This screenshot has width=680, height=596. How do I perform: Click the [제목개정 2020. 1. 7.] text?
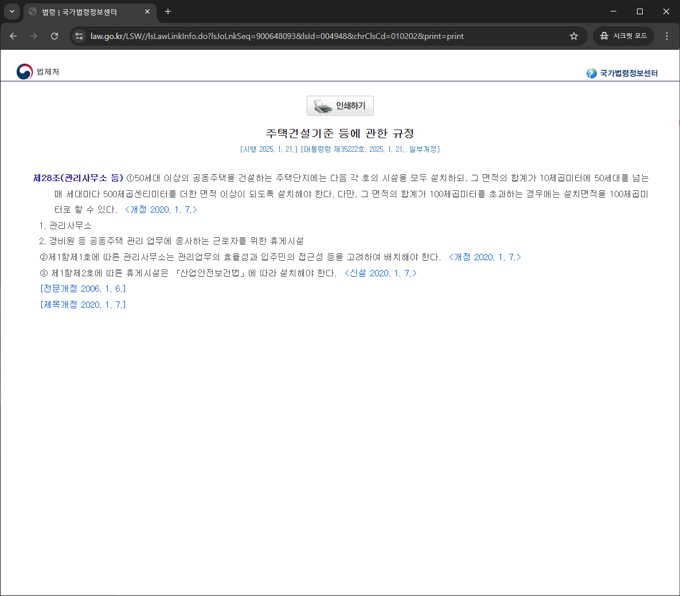click(83, 305)
